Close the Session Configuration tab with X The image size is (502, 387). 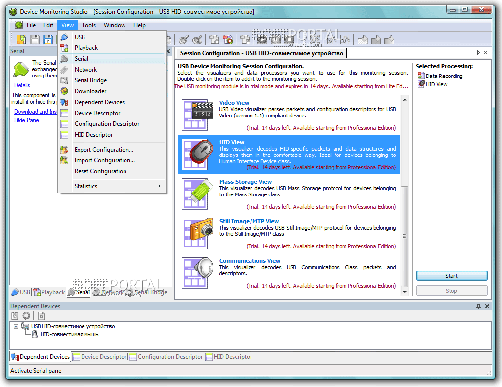pos(486,53)
